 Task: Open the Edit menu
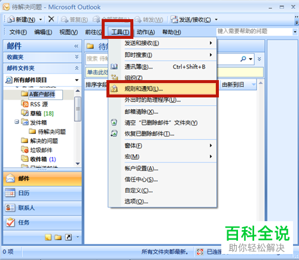(43, 32)
